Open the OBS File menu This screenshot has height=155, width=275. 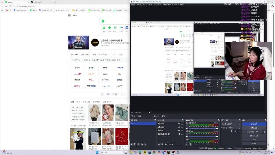coord(133,5)
